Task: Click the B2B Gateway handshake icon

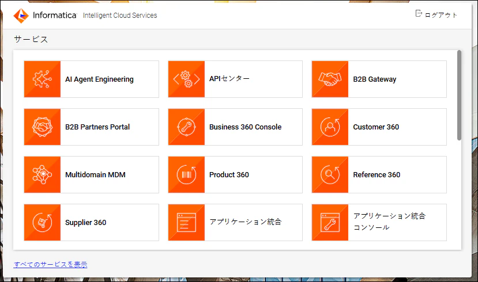Action: pos(330,79)
